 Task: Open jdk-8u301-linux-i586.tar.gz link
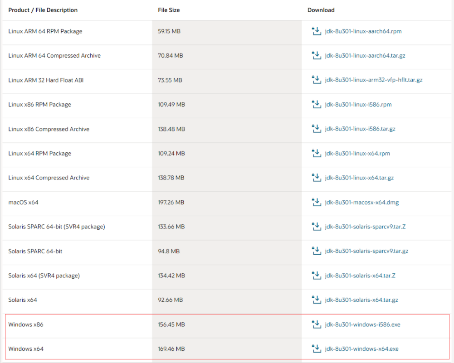pyautogui.click(x=360, y=129)
